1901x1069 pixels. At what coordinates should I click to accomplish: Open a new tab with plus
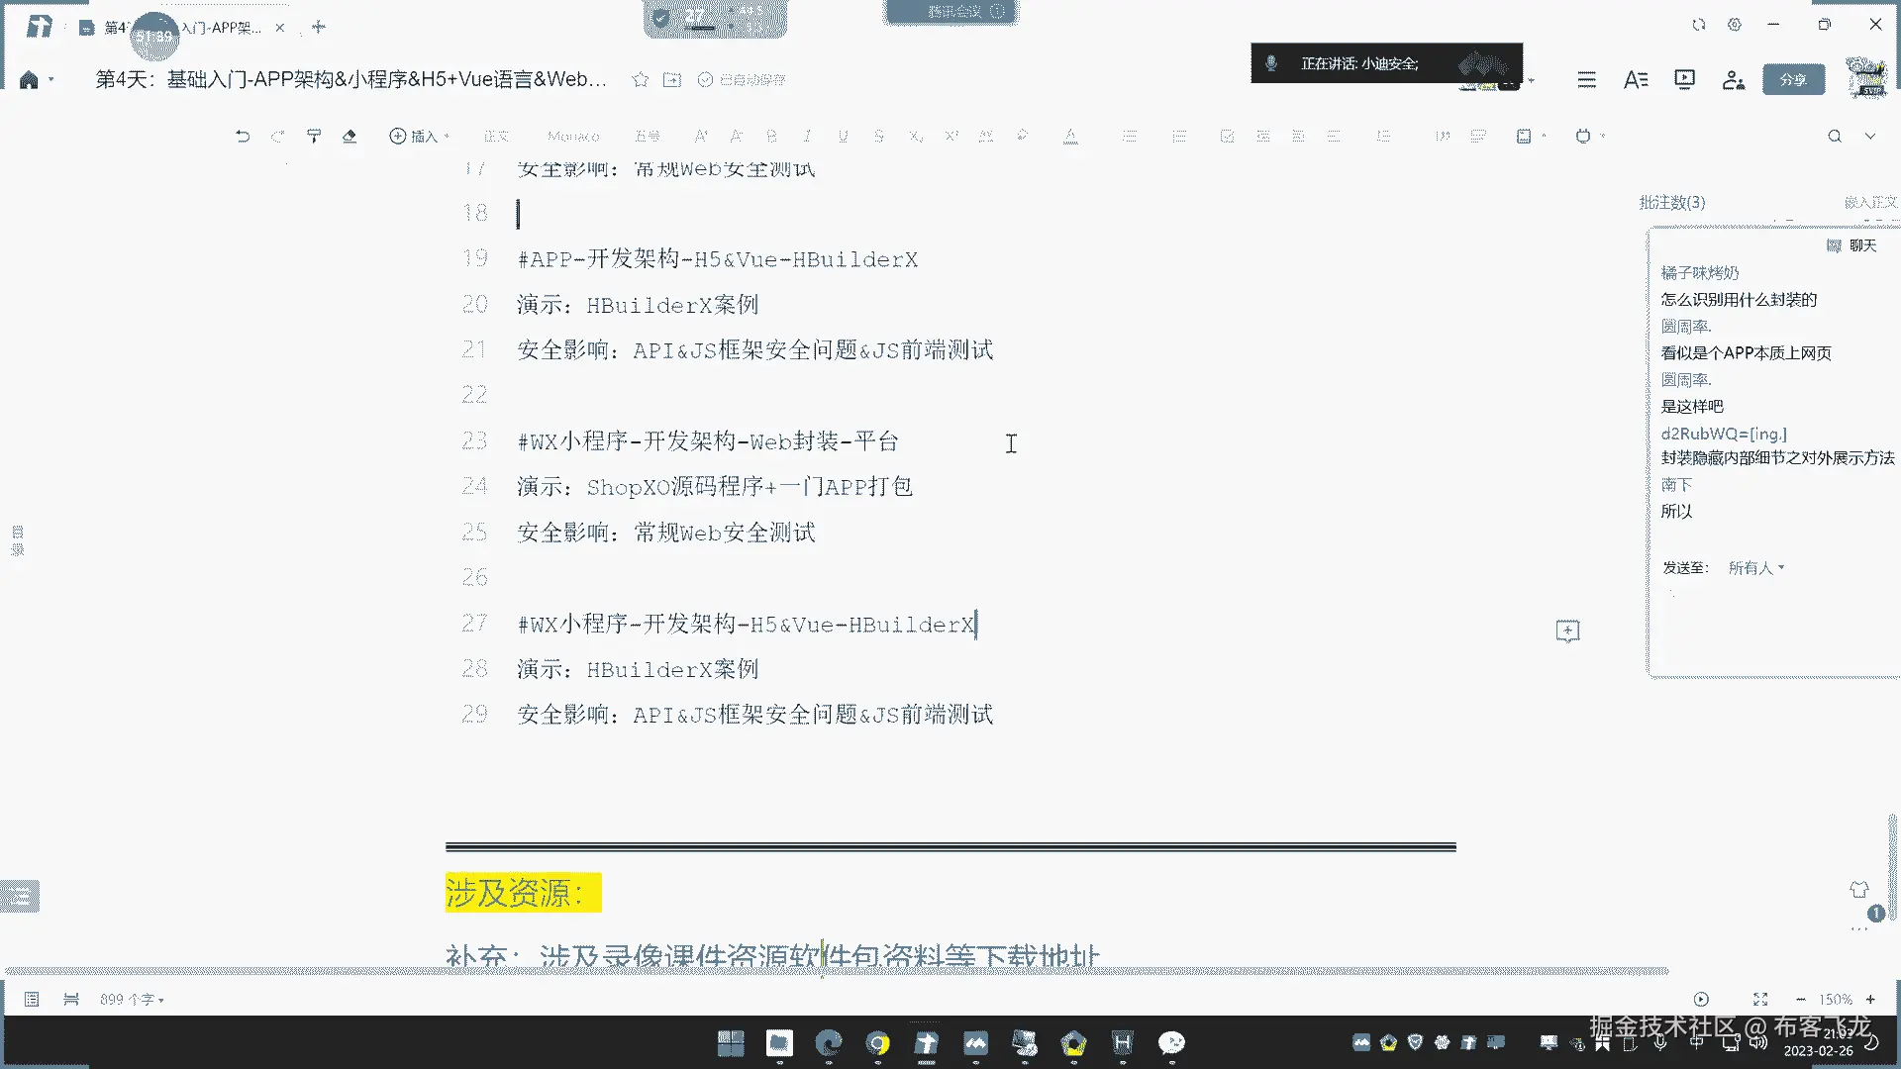click(319, 28)
